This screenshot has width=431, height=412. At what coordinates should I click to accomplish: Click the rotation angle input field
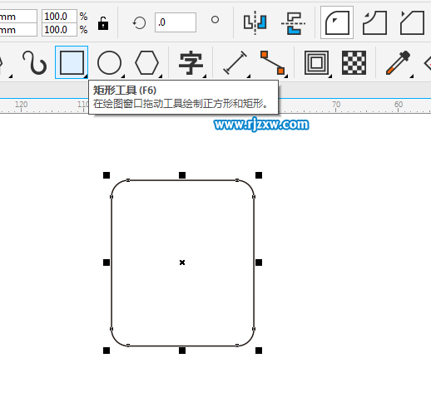(176, 22)
